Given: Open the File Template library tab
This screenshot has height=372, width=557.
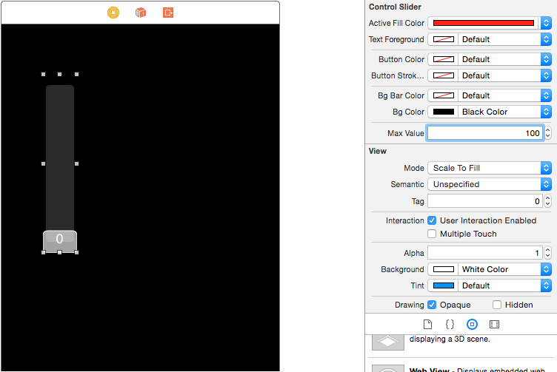Looking at the screenshot, I should click(x=427, y=324).
